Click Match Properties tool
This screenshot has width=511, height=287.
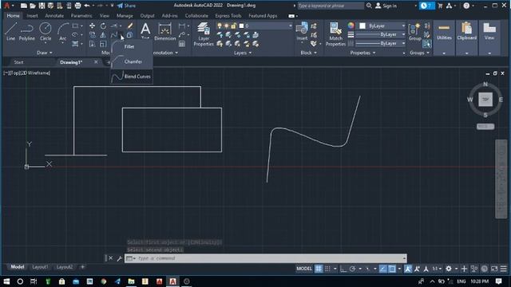coord(335,34)
